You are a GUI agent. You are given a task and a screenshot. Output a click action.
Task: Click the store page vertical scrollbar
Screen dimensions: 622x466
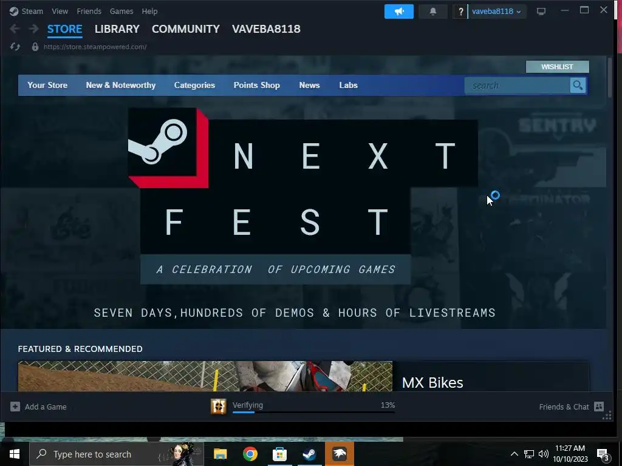point(610,78)
